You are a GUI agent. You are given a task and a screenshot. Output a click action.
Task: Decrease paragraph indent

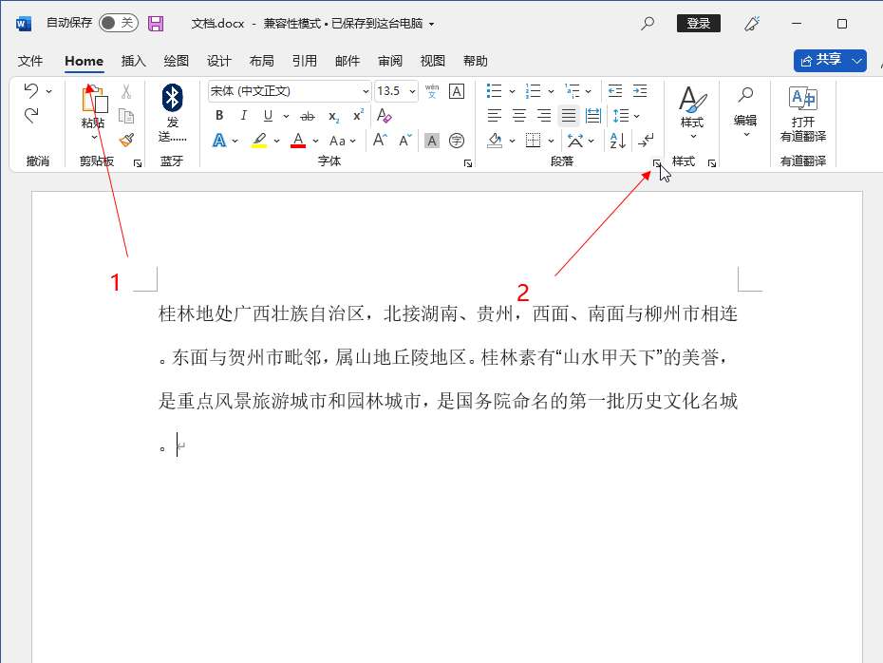[615, 90]
